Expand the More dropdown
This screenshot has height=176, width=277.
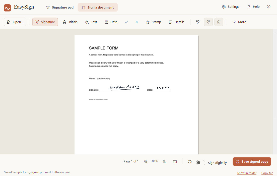point(239,22)
